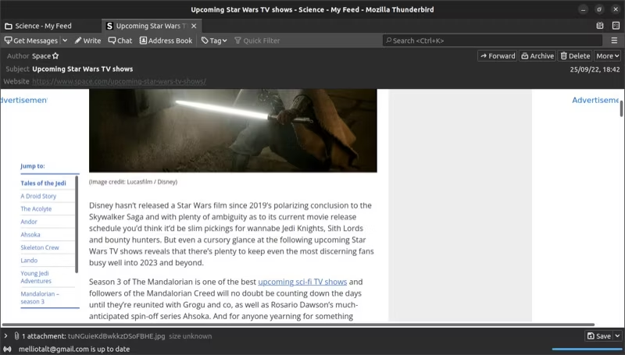Open the Address Book

pos(166,41)
